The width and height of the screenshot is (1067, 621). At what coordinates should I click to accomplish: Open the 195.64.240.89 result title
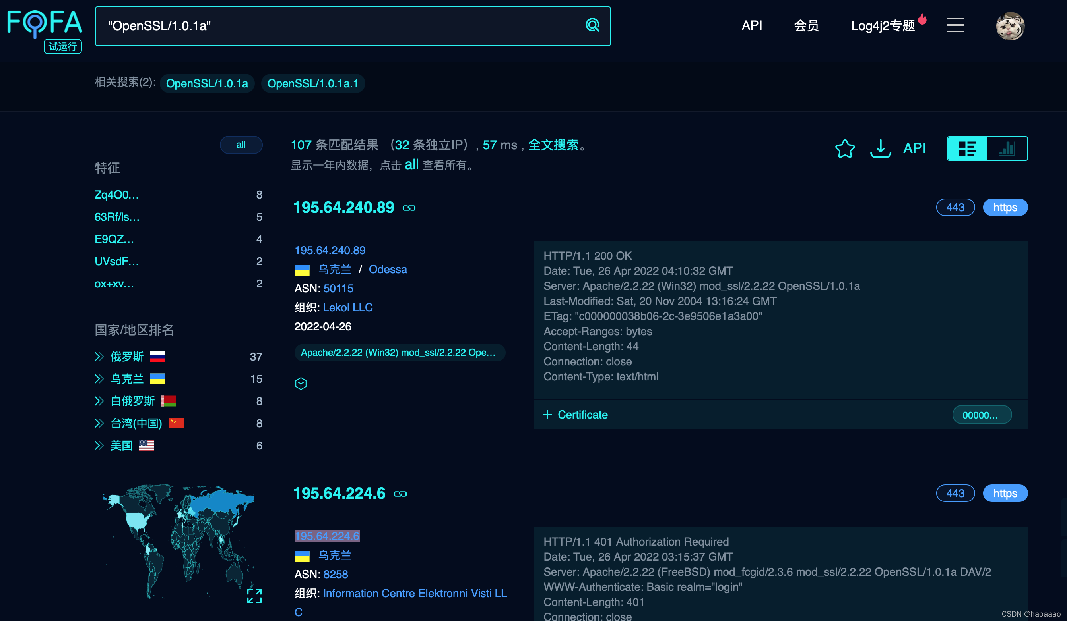343,207
